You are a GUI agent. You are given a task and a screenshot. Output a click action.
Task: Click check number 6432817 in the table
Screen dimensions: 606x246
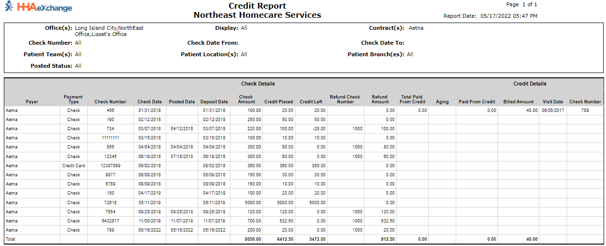tap(110, 221)
